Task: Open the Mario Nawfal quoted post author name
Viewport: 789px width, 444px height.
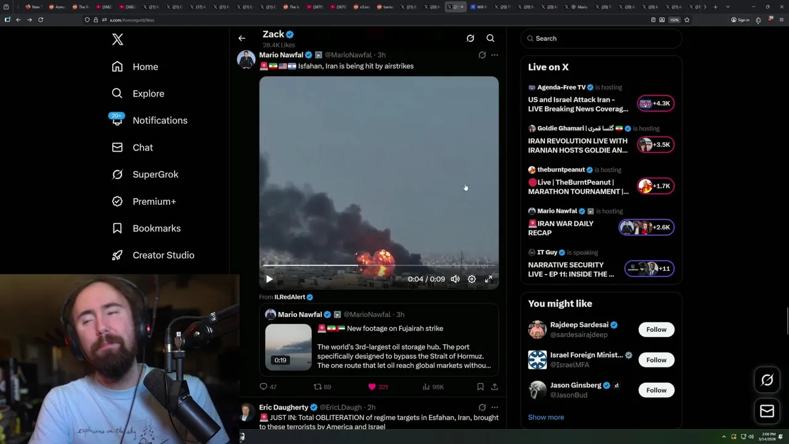Action: click(300, 314)
